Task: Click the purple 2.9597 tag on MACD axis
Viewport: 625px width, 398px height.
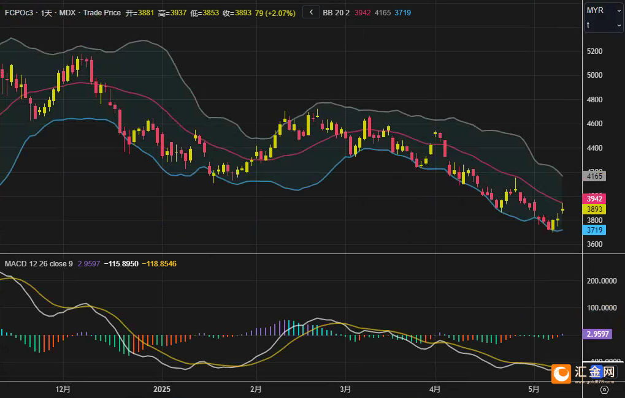Action: point(597,334)
